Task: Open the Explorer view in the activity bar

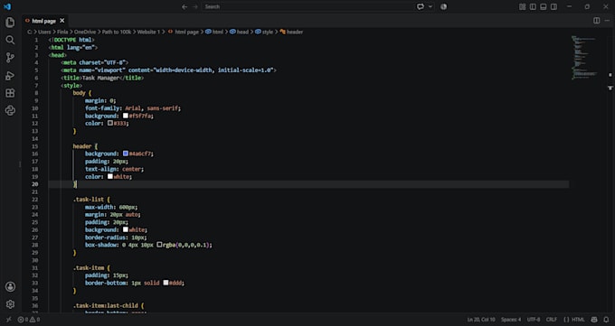Action: point(10,23)
